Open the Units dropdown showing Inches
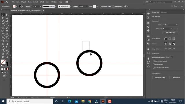Screen dimensions: 185x104 170,25
